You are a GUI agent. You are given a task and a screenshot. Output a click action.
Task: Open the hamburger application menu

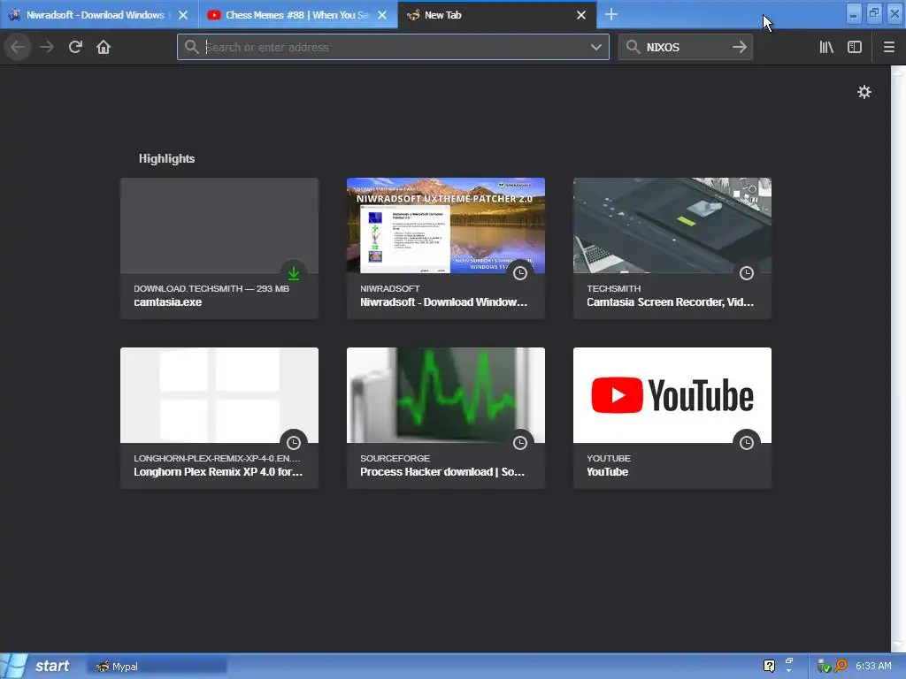pos(888,48)
